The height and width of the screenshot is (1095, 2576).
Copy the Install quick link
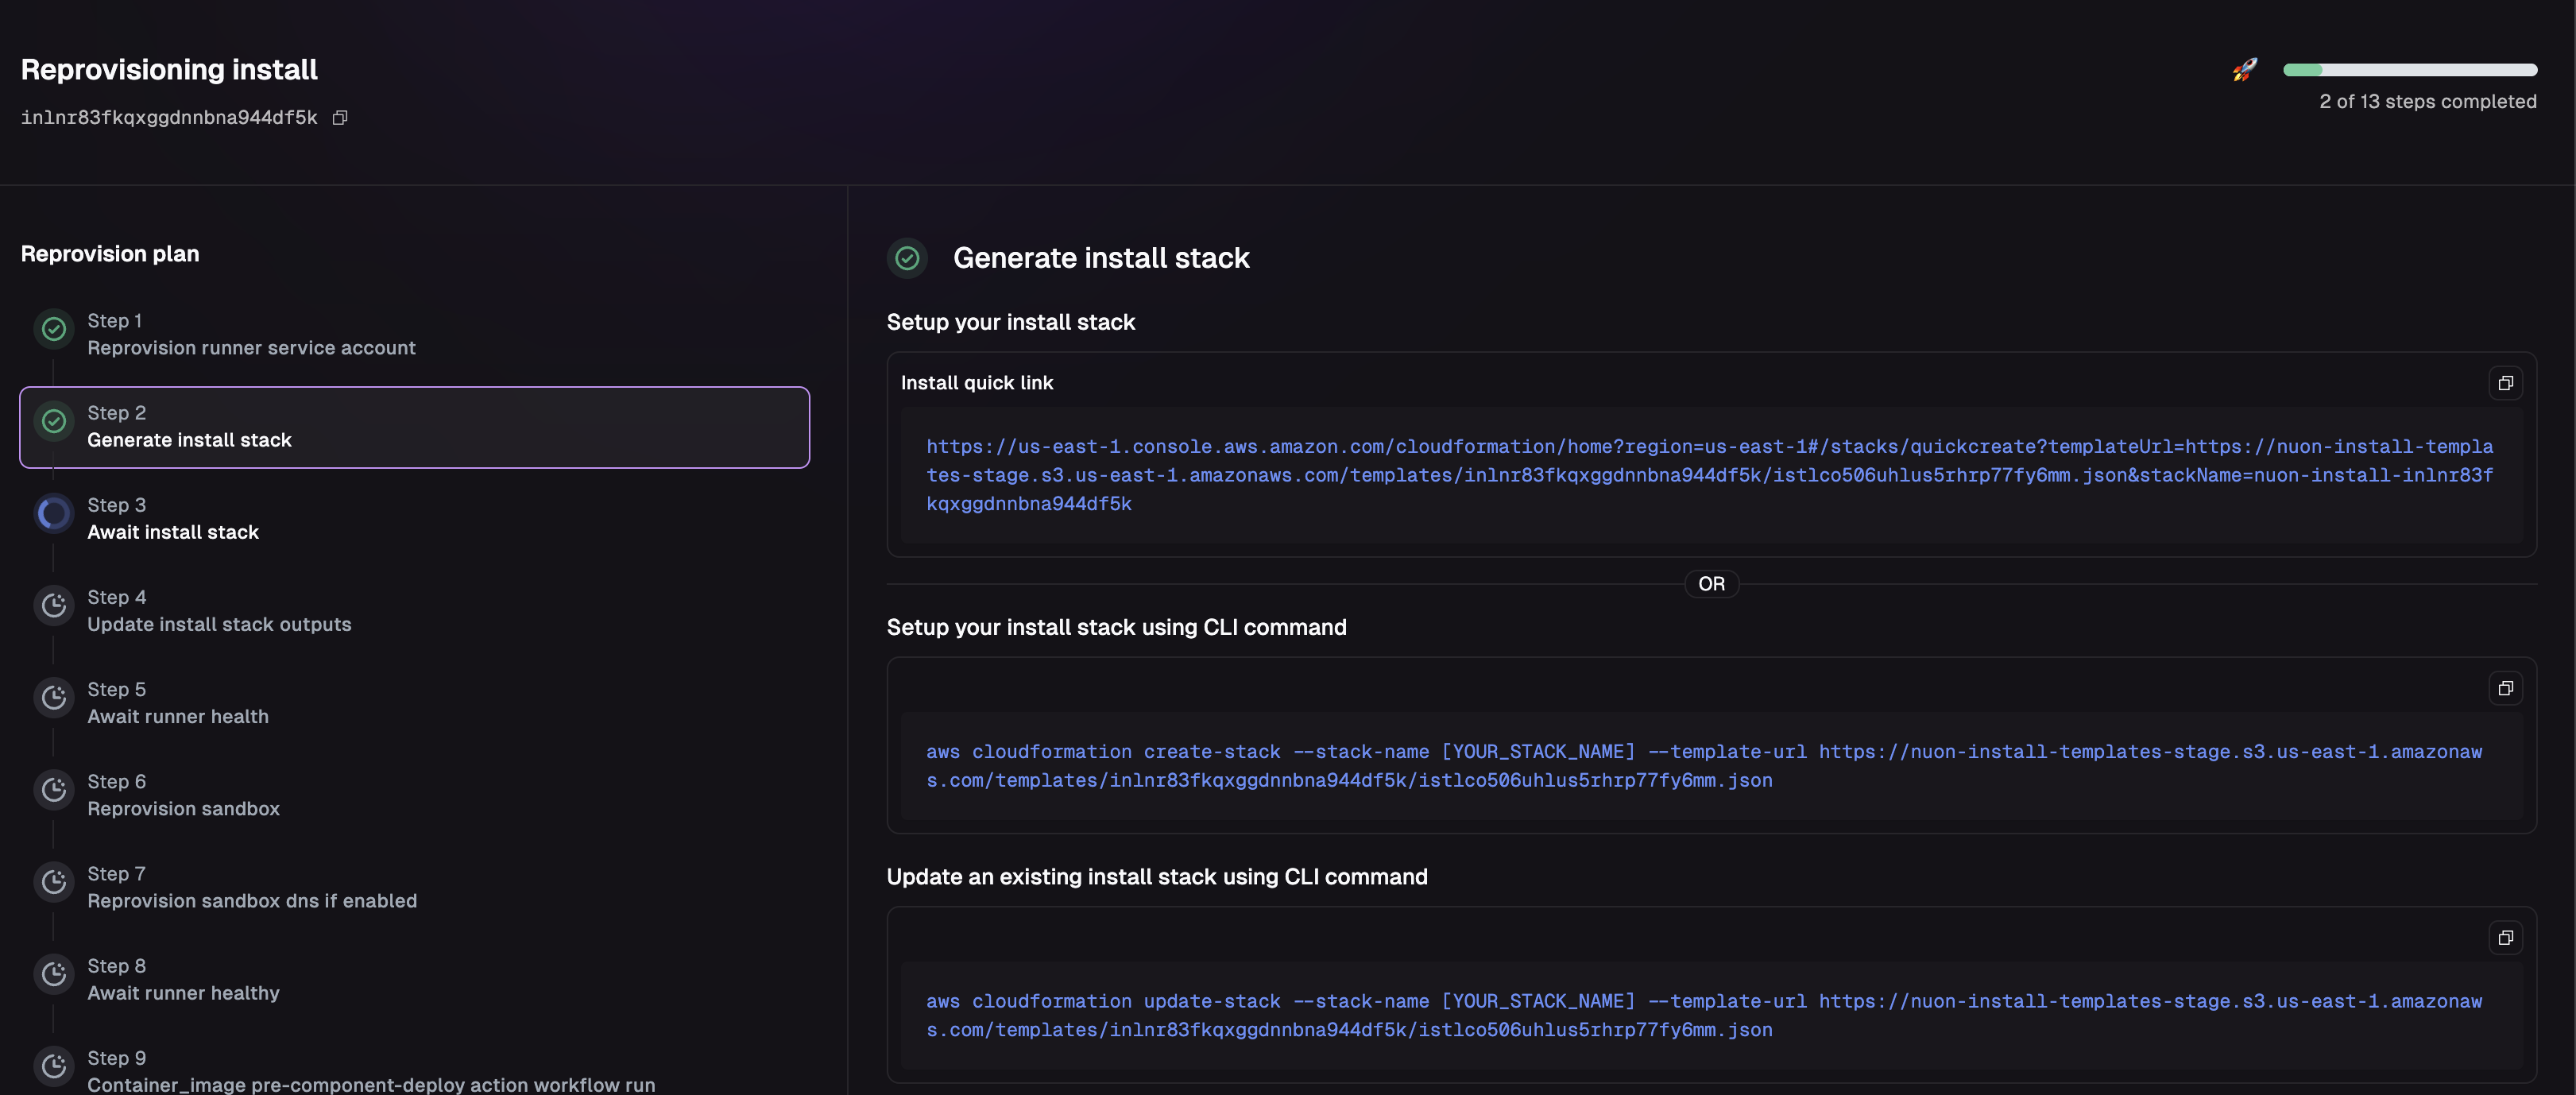[2505, 383]
